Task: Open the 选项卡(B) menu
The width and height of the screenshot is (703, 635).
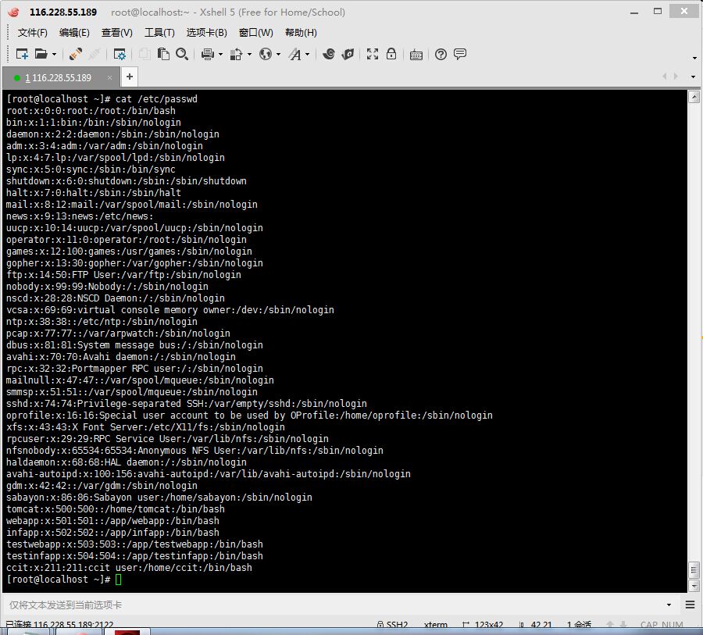Action: pos(207,33)
